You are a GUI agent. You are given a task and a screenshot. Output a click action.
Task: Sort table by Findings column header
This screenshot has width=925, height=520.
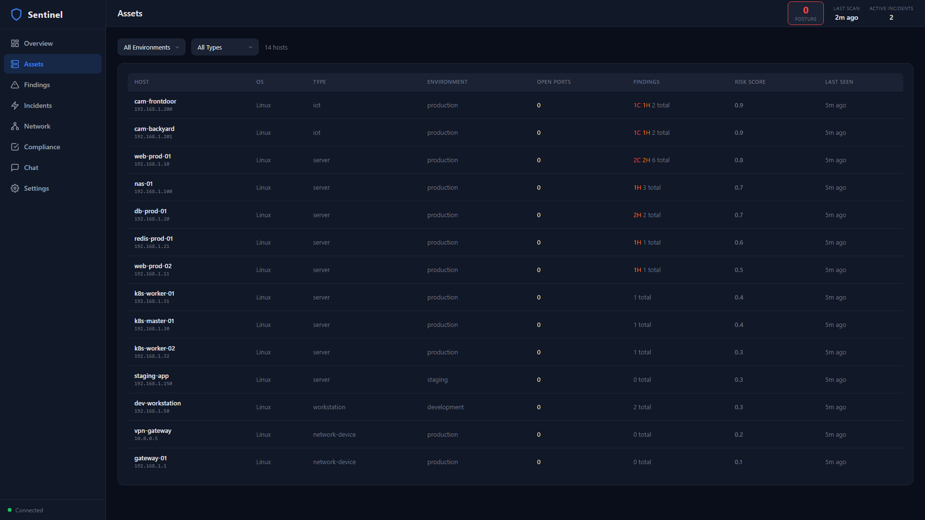tap(646, 82)
